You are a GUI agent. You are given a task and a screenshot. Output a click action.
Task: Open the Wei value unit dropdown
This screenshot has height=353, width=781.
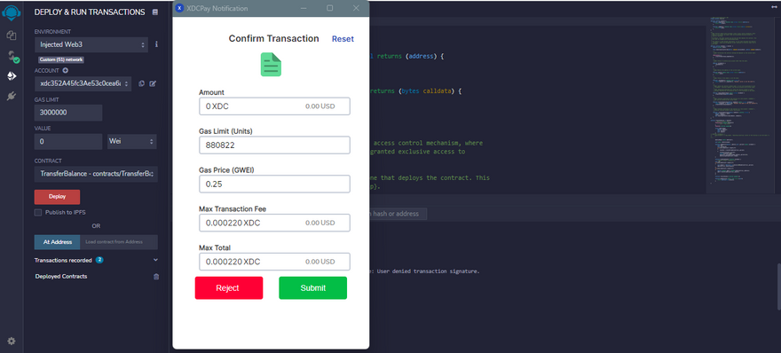pos(132,142)
